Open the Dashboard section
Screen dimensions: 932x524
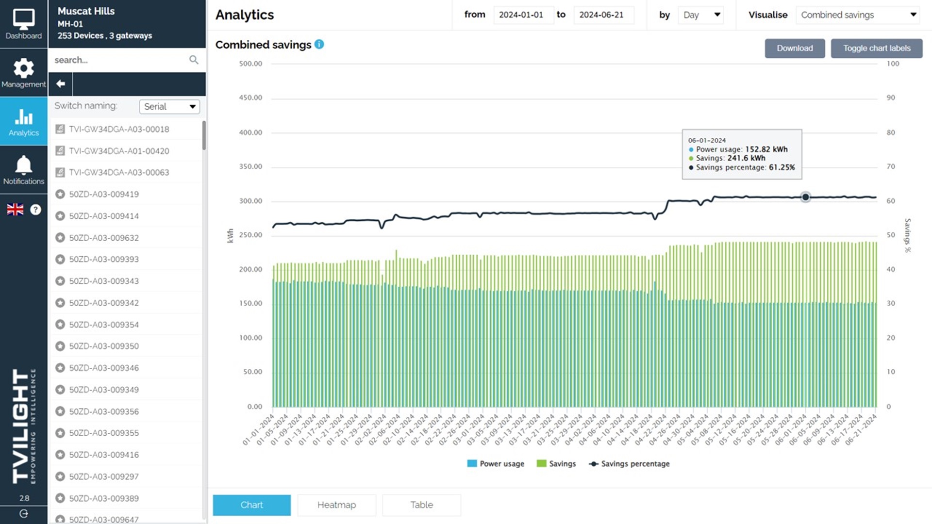pos(23,24)
